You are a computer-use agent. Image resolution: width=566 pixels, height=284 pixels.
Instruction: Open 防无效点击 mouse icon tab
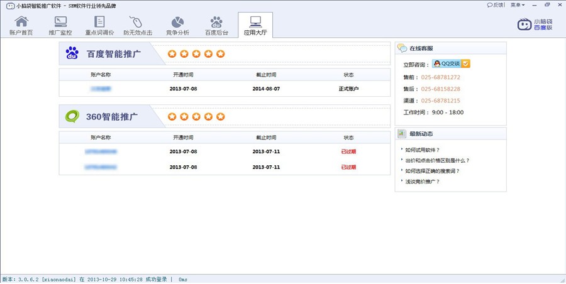point(137,26)
